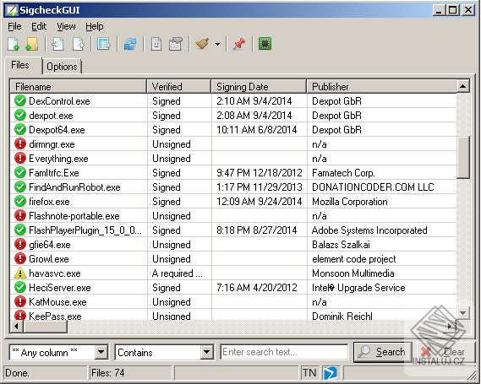Select the KeePass.exe filename
The height and width of the screenshot is (384, 481).
[55, 316]
